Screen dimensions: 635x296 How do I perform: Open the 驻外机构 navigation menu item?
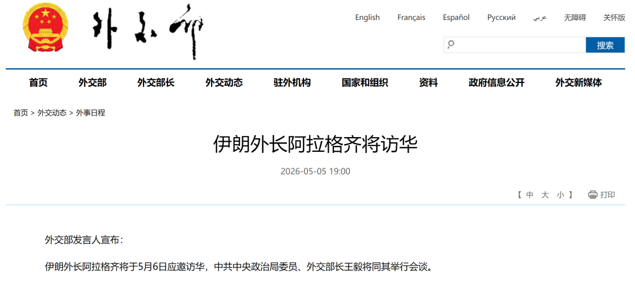click(292, 83)
